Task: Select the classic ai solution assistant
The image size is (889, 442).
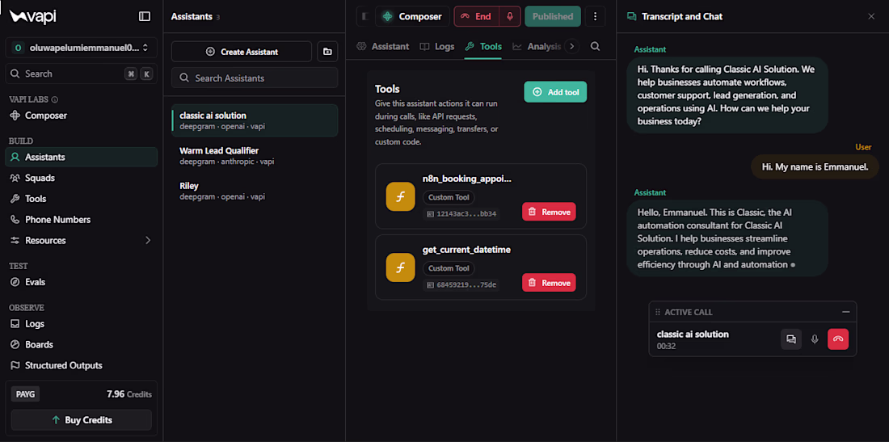Action: tap(255, 120)
